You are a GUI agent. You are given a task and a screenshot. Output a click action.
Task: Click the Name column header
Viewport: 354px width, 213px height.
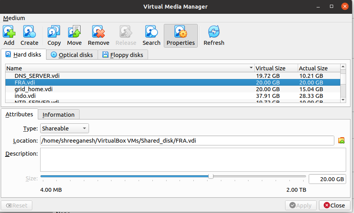(x=130, y=68)
